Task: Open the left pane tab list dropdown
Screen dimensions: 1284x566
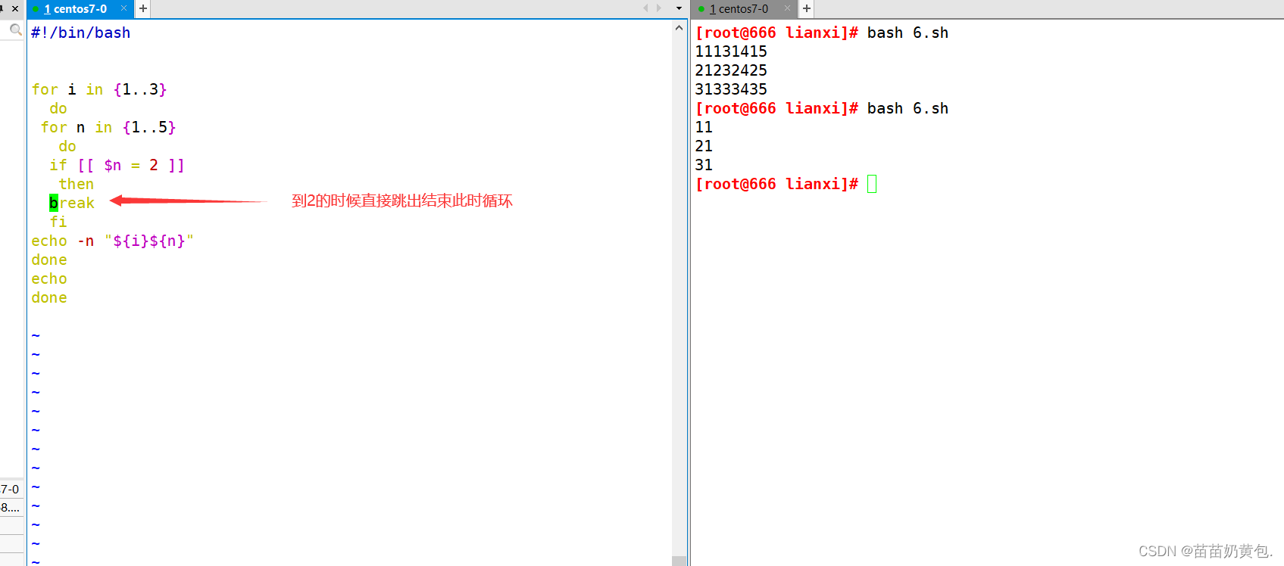Action: [679, 8]
